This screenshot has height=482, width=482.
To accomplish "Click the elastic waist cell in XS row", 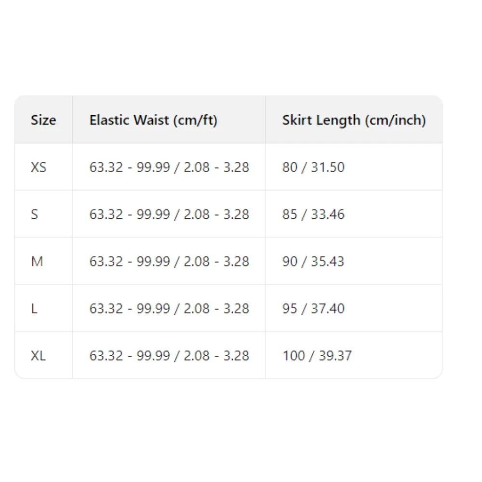I will coord(169,167).
